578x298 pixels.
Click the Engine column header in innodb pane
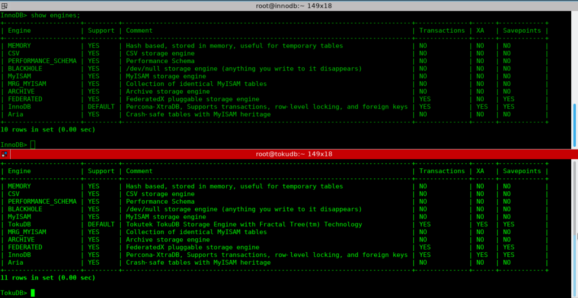pos(20,30)
